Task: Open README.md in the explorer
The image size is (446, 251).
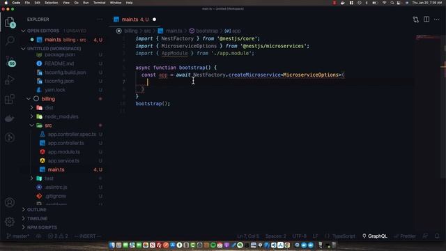Action: coord(59,63)
